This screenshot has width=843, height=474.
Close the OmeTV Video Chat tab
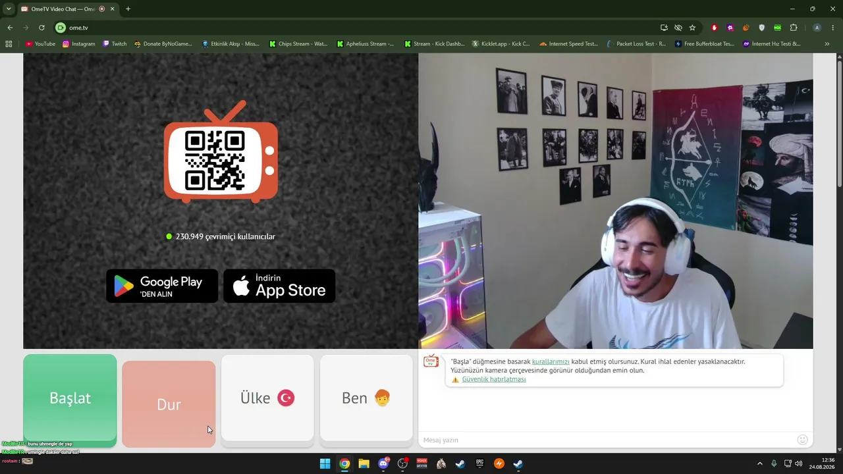click(112, 9)
